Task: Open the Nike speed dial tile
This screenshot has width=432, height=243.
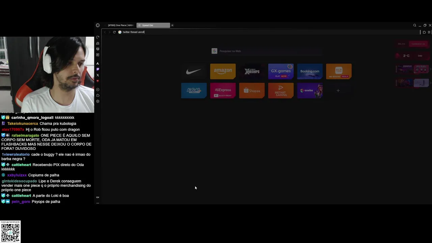Action: coord(194,71)
